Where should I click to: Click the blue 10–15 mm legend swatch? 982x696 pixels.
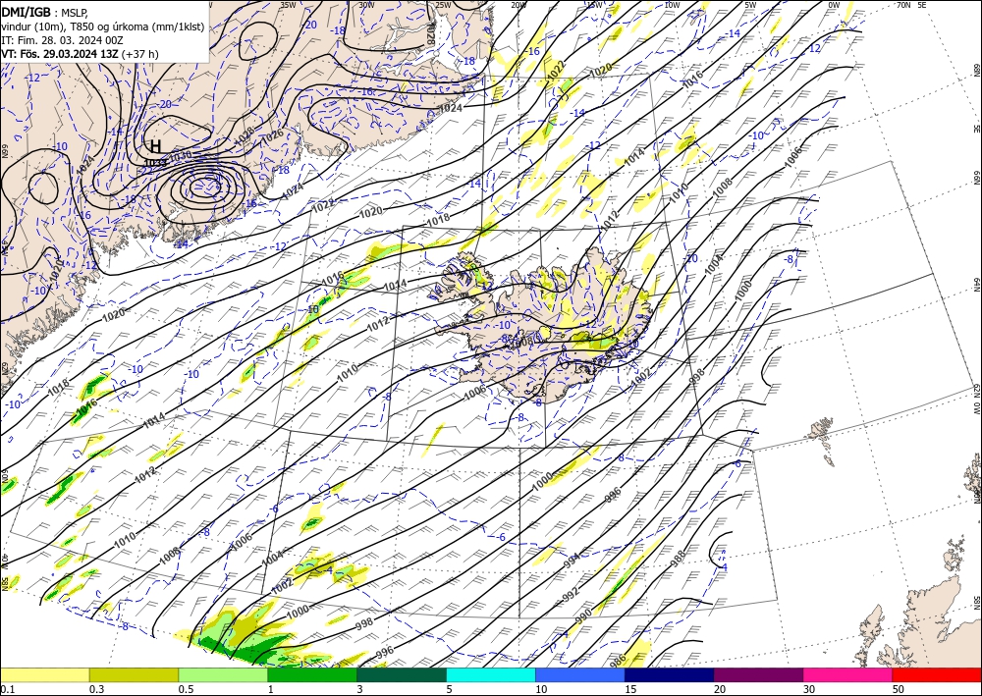pos(580,674)
